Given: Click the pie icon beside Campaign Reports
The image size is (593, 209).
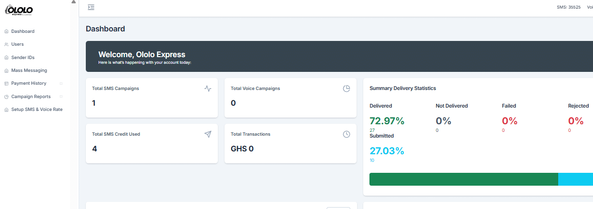Looking at the screenshot, I should [x=6, y=97].
